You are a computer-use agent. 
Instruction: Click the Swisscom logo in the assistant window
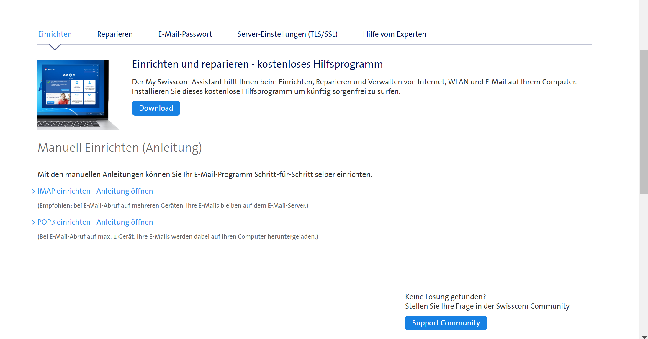click(x=50, y=69)
